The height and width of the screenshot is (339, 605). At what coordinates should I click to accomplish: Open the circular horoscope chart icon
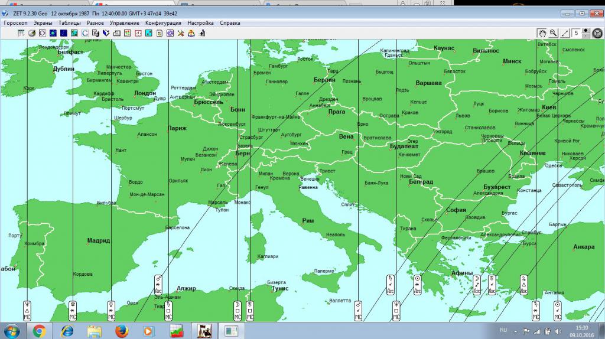[43, 33]
